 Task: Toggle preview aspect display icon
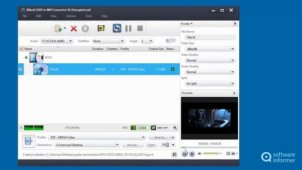click(228, 153)
